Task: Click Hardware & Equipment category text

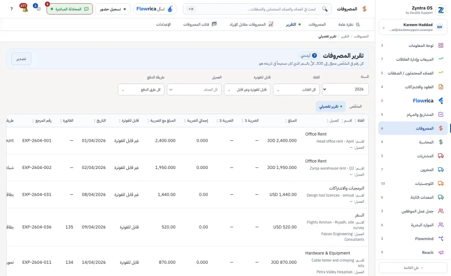Action: tap(327, 253)
